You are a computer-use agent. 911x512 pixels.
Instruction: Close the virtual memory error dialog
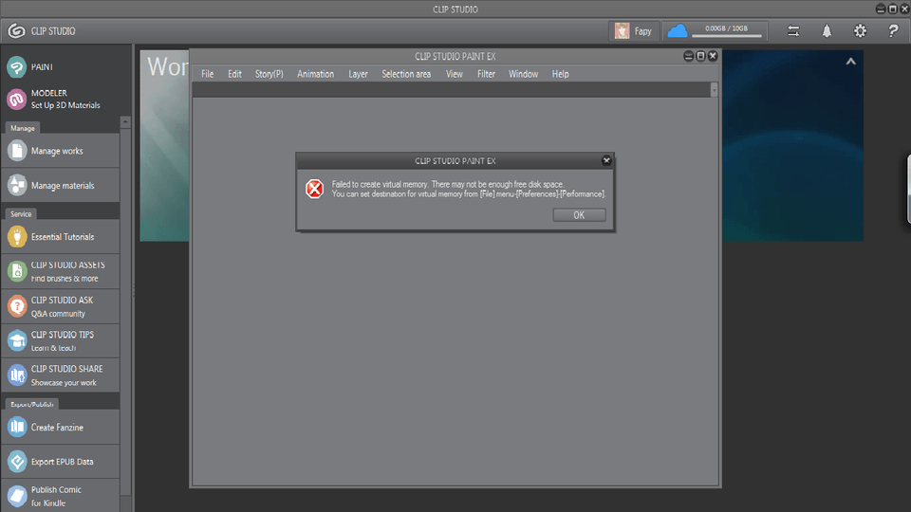click(606, 161)
